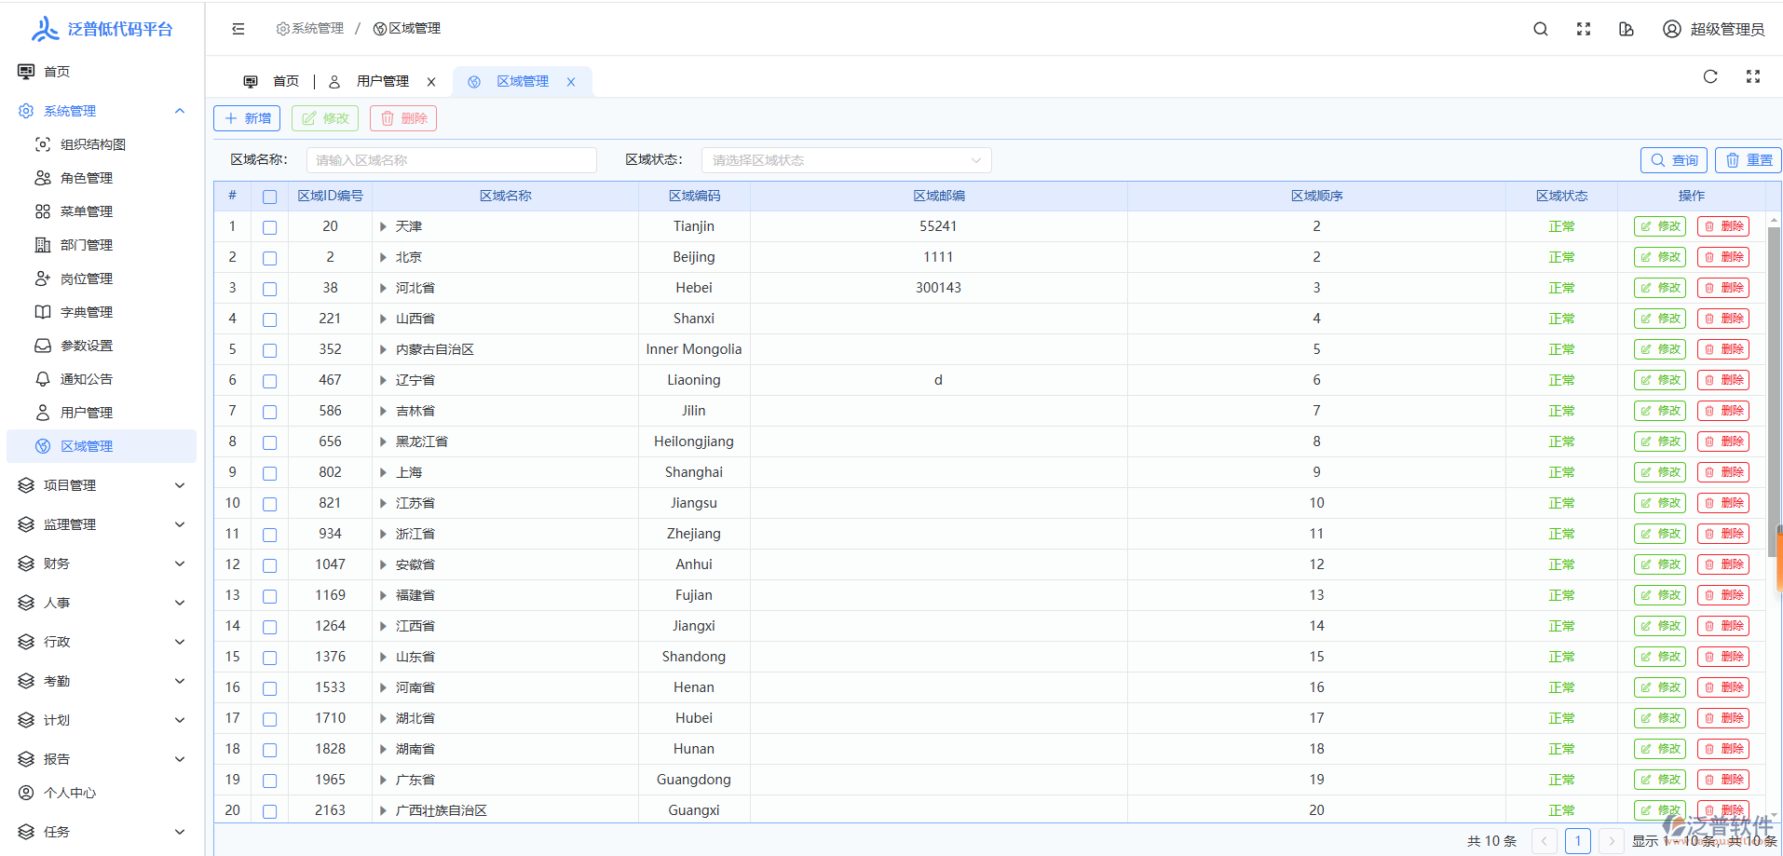Maximize content area with the expand icon
Image resolution: width=1783 pixels, height=856 pixels.
pyautogui.click(x=1753, y=76)
